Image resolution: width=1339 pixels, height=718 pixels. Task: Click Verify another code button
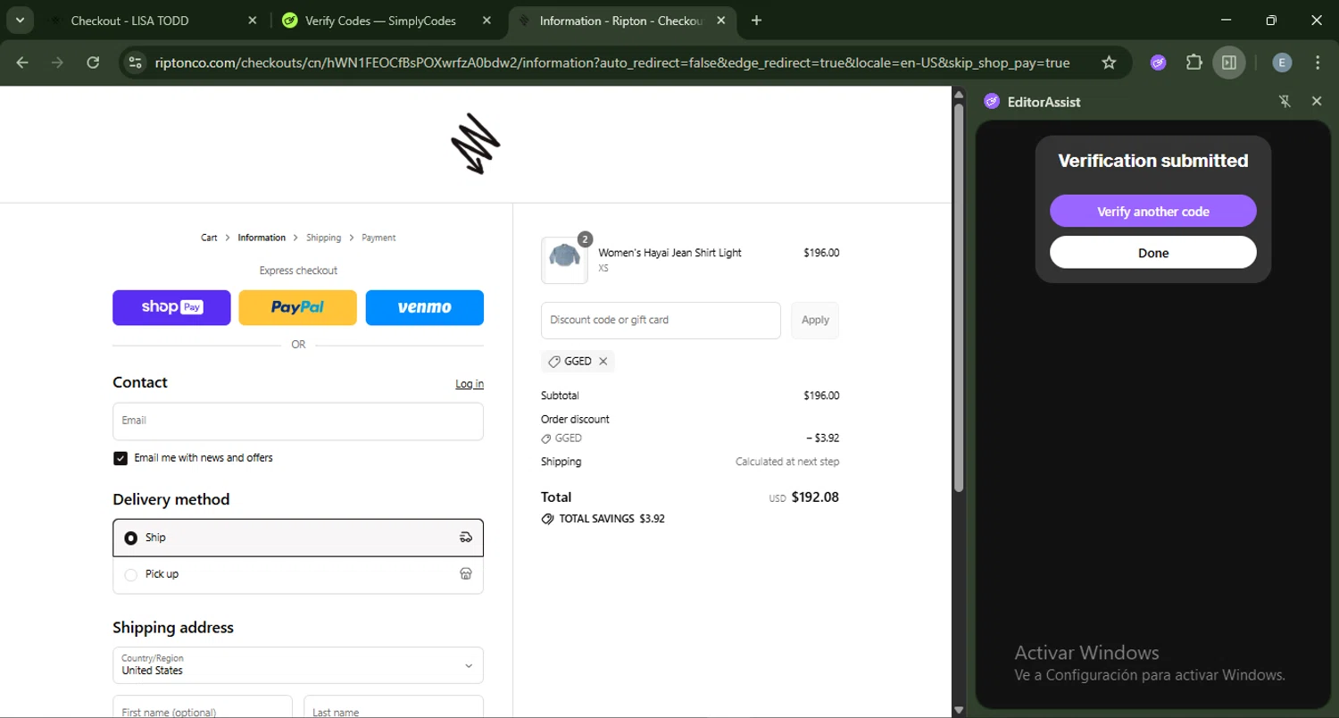pyautogui.click(x=1153, y=212)
